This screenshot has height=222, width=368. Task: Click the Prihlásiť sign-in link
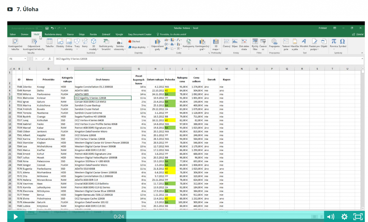pyautogui.click(x=322, y=28)
